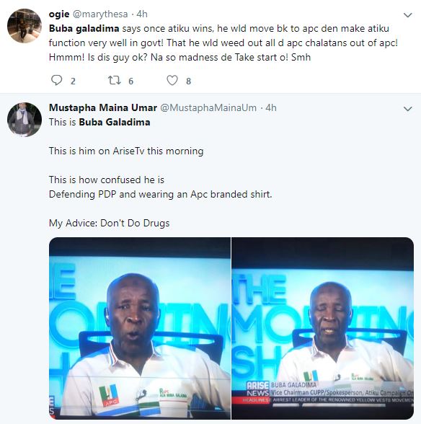The width and height of the screenshot is (421, 424).
Task: Open Mustapha Maina Umar's avatar picture
Action: (25, 120)
